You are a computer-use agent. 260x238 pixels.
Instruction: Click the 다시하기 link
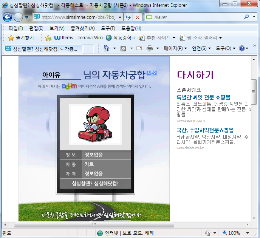[195, 75]
